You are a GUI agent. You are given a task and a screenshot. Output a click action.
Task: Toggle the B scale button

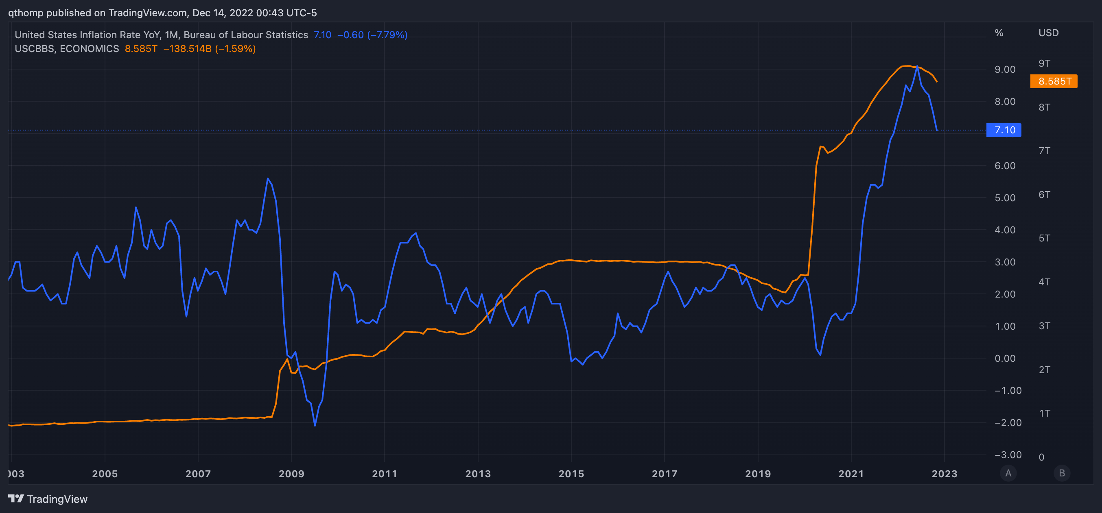[1062, 473]
